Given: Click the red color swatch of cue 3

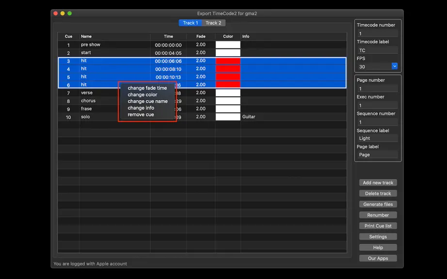Looking at the screenshot, I should [x=228, y=61].
